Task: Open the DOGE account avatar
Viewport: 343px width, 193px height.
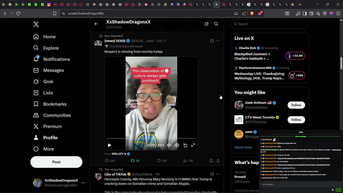Action: [x=98, y=43]
